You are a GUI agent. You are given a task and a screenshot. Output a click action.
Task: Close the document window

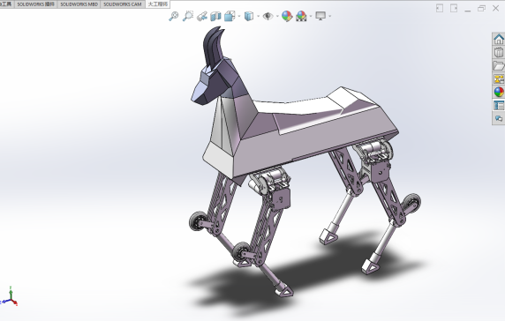496,8
